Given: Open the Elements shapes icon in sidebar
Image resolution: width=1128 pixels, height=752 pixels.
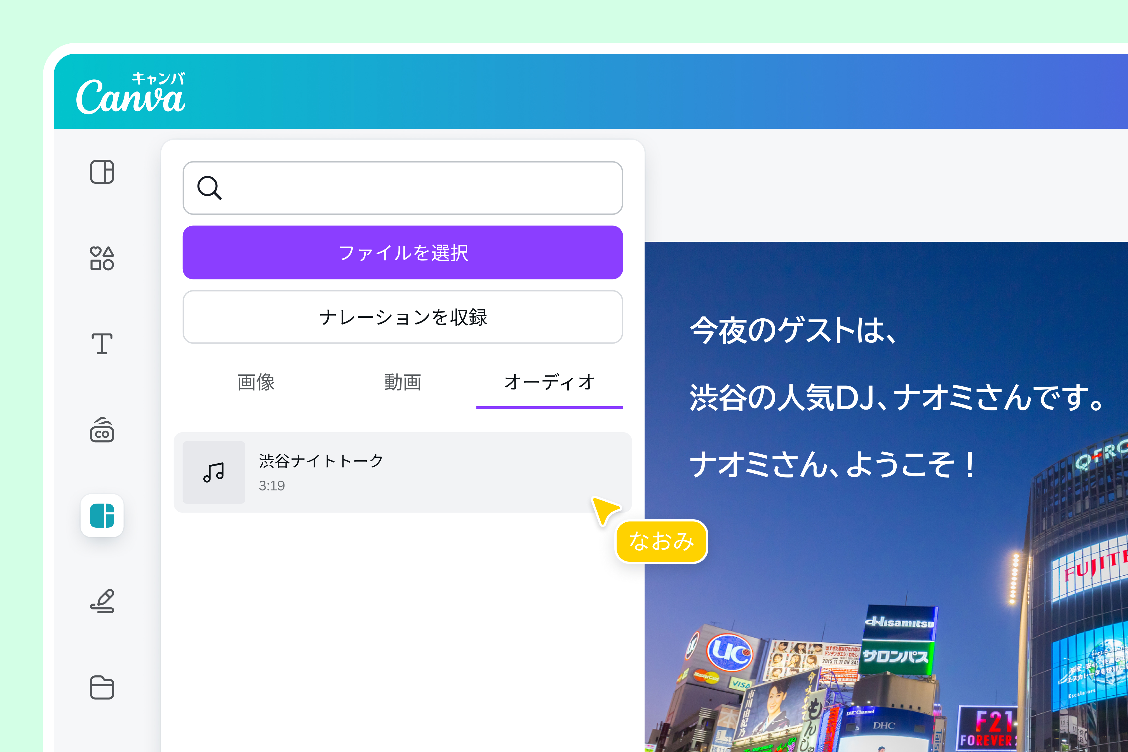Looking at the screenshot, I should point(102,258).
